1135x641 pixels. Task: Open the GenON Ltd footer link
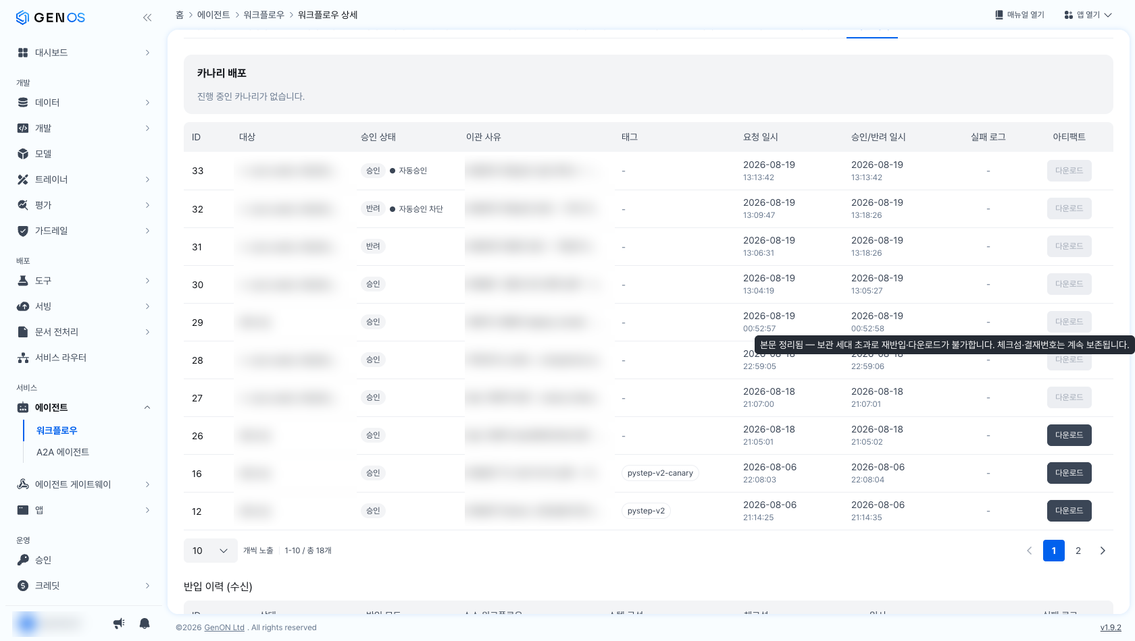[224, 628]
